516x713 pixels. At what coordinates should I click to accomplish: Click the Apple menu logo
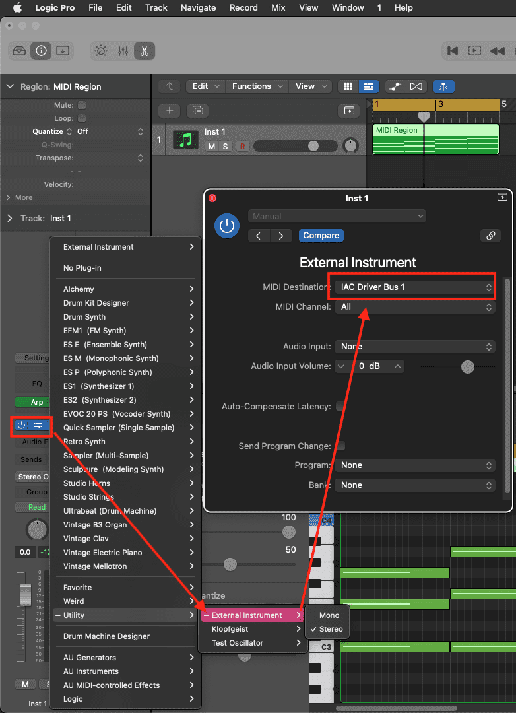pyautogui.click(x=18, y=8)
